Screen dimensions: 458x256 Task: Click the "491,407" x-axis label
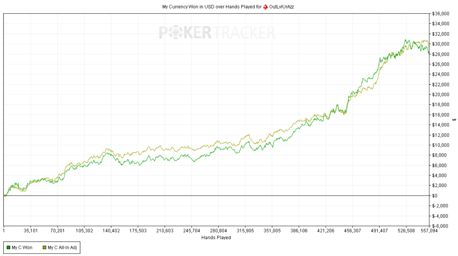point(380,231)
